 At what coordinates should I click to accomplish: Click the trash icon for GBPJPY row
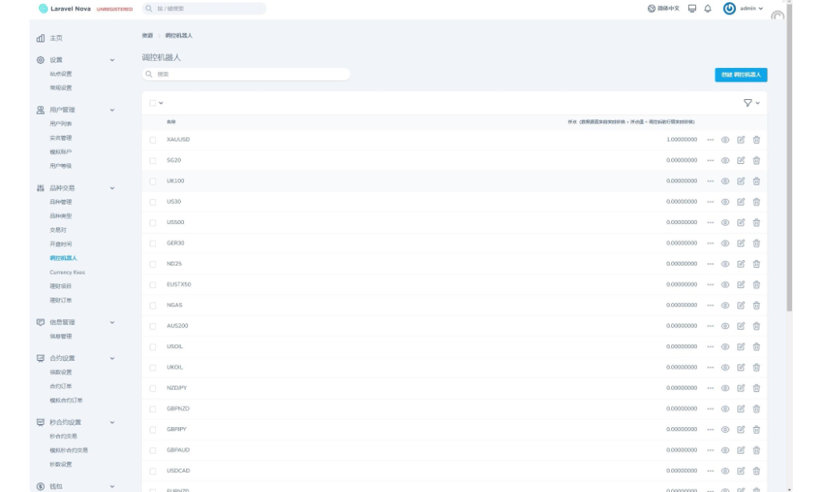756,430
